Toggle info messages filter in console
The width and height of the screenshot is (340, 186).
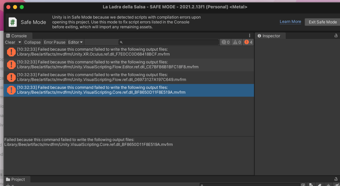point(226,42)
